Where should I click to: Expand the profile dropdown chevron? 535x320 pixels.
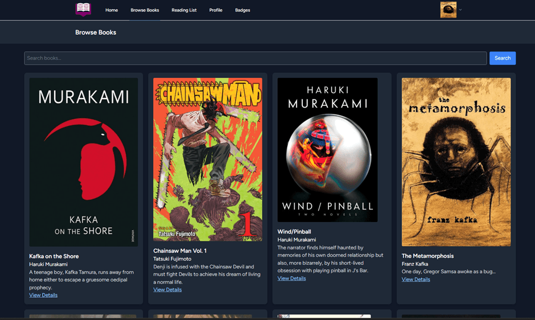point(460,10)
